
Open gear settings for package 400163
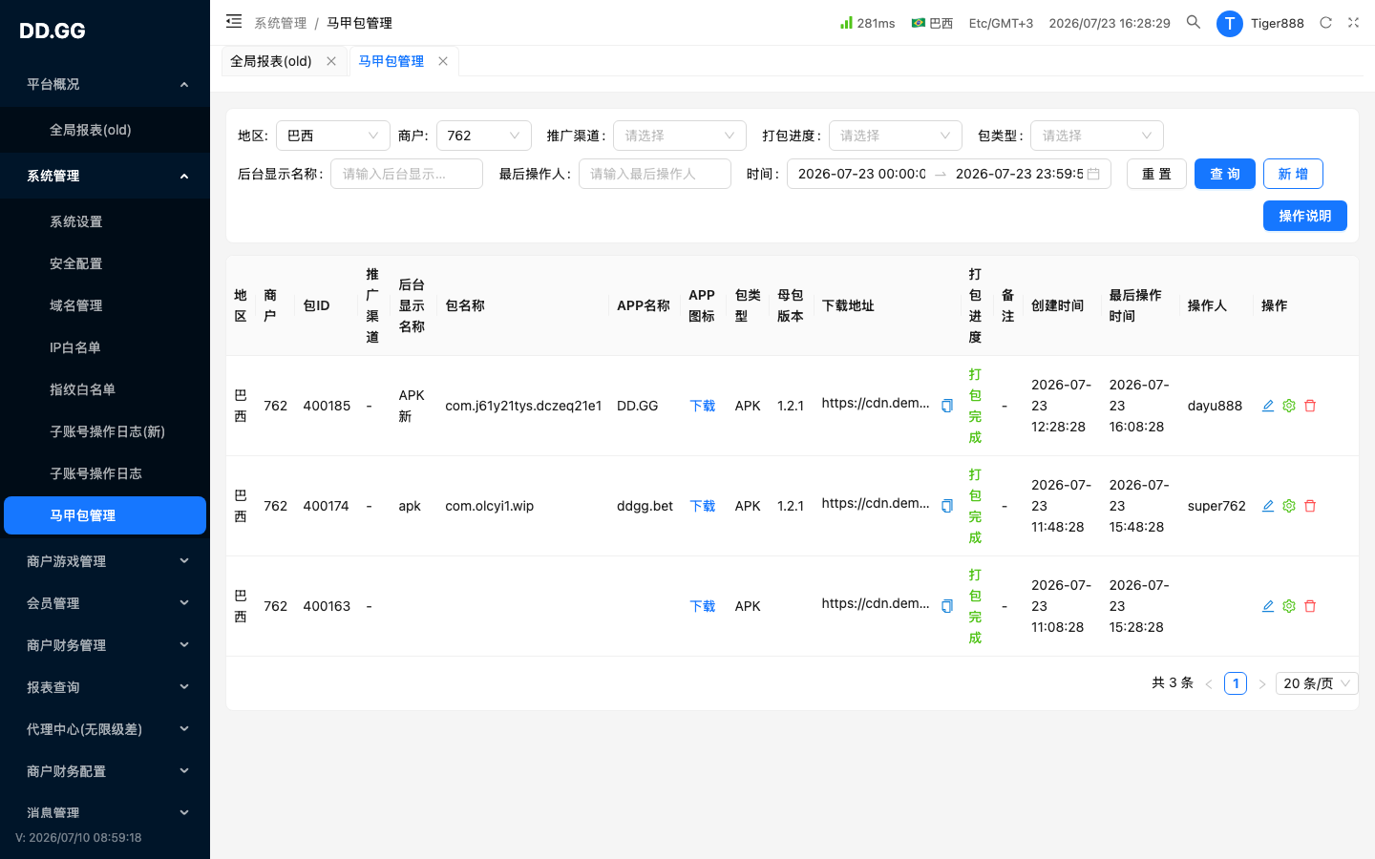[x=1289, y=606]
